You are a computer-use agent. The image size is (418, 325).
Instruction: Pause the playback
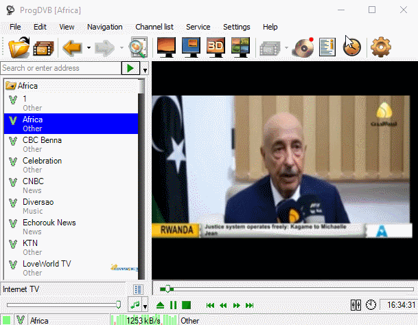(173, 305)
